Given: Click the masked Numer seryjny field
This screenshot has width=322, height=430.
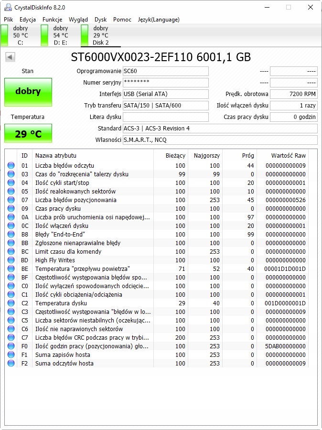Looking at the screenshot, I should 166,83.
